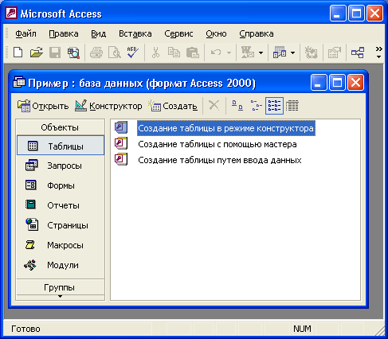The width and height of the screenshot is (388, 339).
Task: Open the Сервис menu
Action: click(x=178, y=33)
